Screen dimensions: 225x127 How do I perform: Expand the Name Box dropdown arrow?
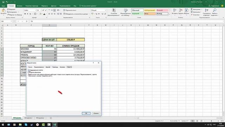(11, 21)
